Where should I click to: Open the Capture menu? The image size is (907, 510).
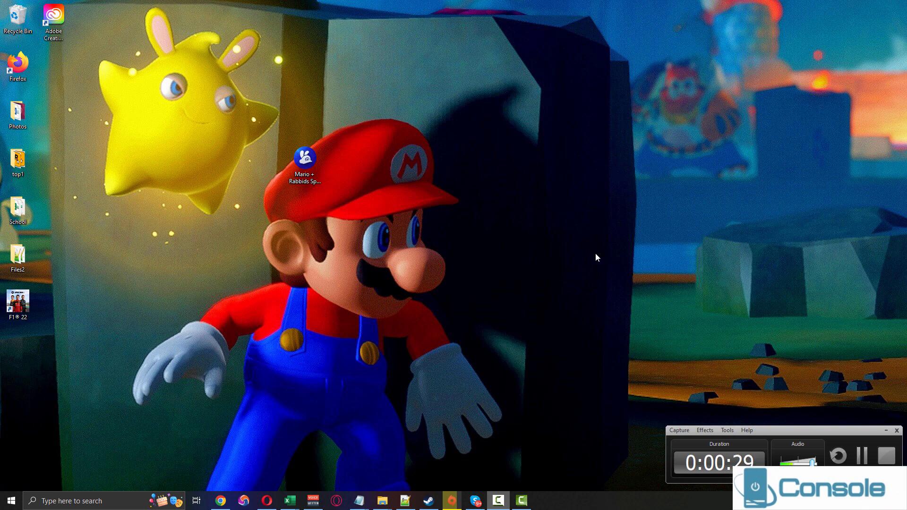point(679,430)
